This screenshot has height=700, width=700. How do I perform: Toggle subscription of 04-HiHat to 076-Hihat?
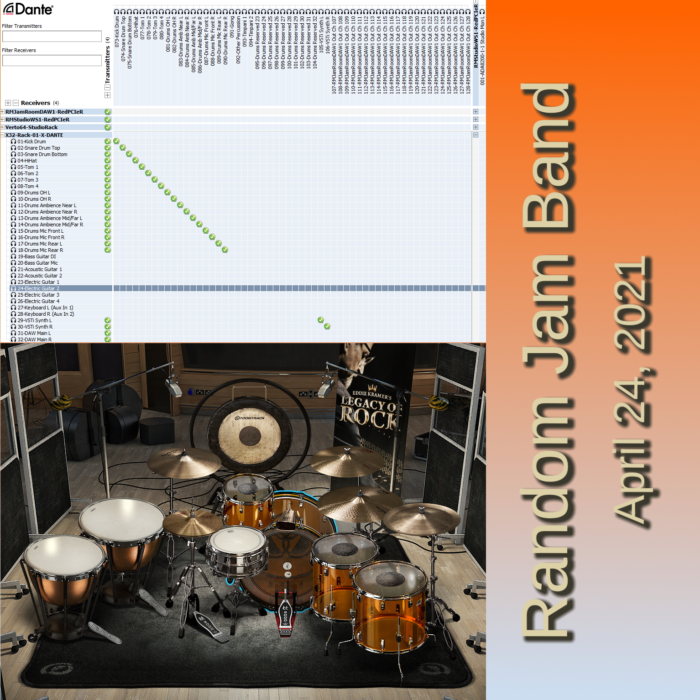[x=136, y=160]
